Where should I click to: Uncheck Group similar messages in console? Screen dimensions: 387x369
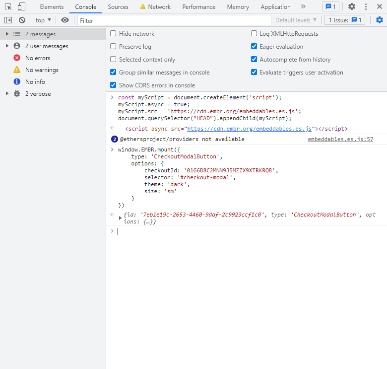pos(113,72)
